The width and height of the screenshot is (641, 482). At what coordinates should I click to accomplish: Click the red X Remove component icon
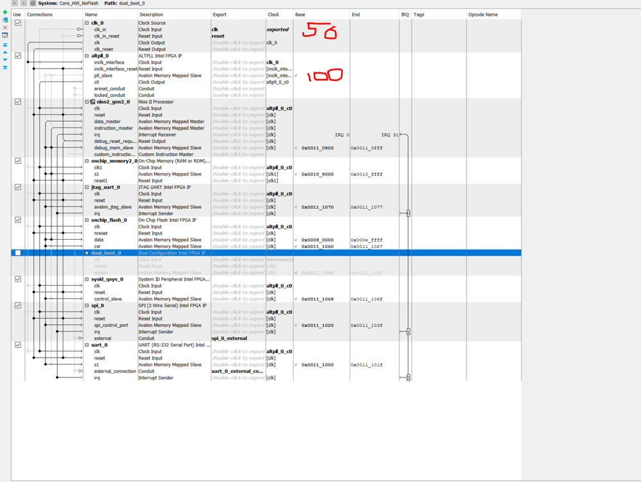pyautogui.click(x=5, y=28)
